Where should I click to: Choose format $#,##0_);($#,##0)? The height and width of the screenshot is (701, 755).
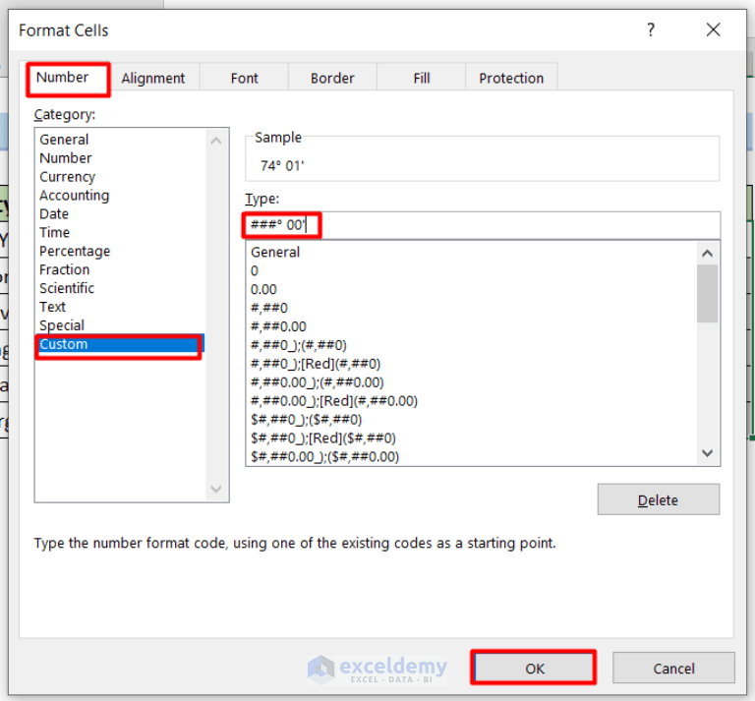(x=472, y=420)
